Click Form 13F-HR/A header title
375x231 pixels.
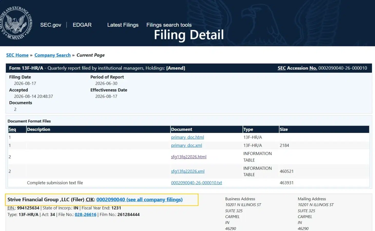26,68
